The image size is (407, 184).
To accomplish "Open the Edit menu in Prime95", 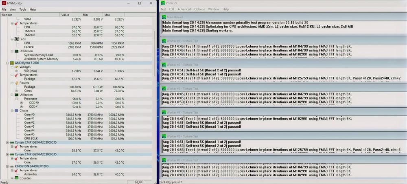I will point(172,9).
